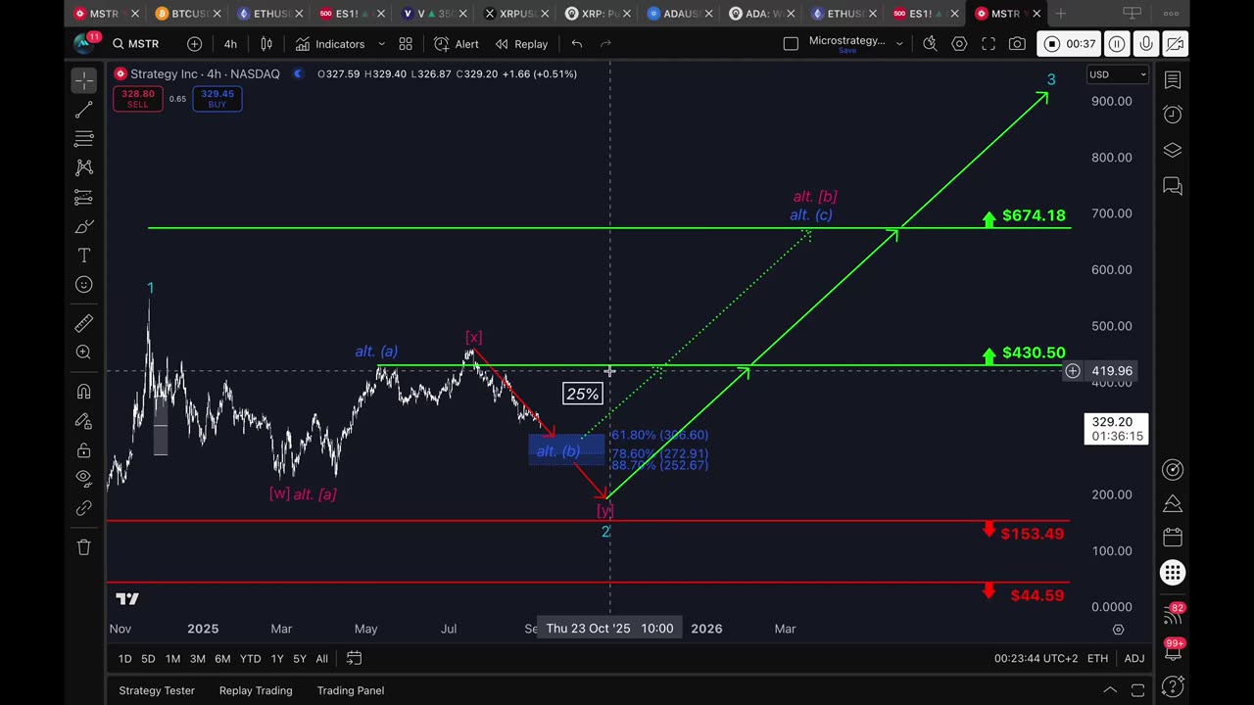Select the 5D date range

148,659
